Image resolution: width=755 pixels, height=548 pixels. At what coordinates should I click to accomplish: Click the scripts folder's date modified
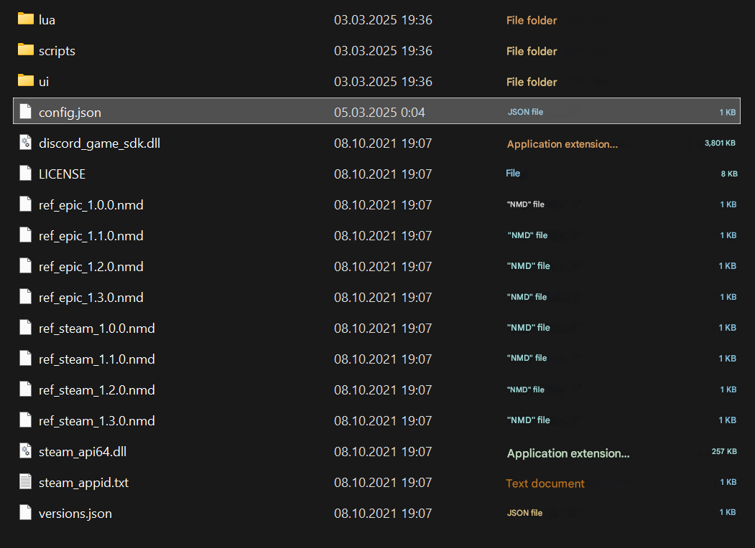[x=383, y=51]
